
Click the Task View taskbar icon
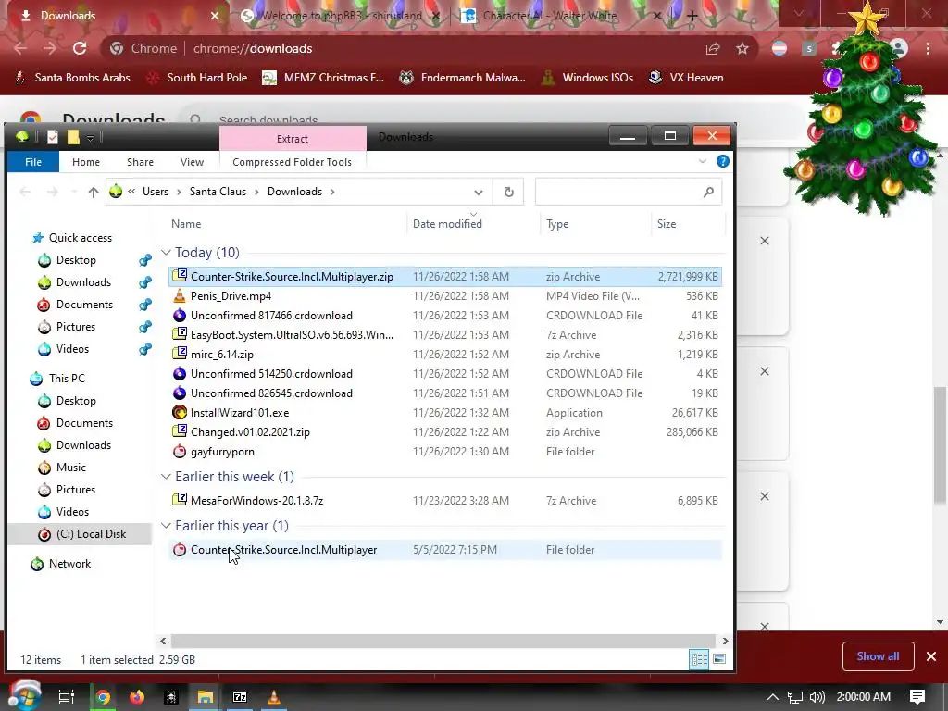(x=66, y=697)
